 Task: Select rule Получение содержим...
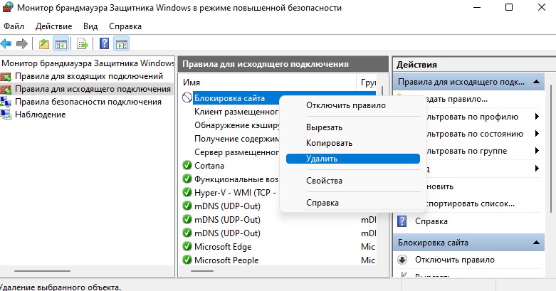(237, 139)
